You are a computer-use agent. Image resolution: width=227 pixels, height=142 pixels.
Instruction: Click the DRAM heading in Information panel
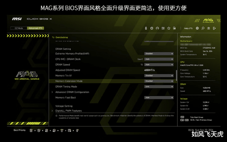tap(183, 84)
